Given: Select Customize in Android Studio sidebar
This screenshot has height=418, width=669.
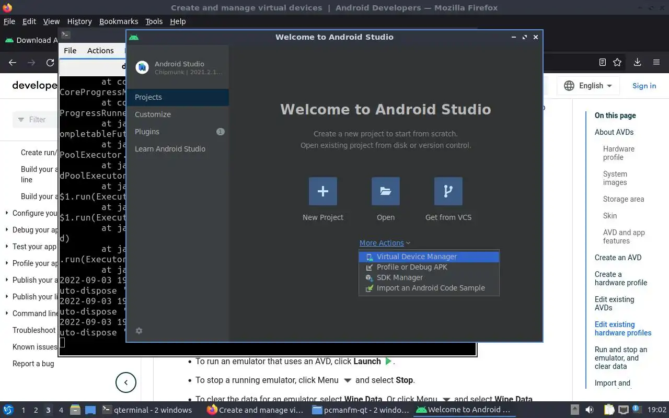Looking at the screenshot, I should pos(178,114).
